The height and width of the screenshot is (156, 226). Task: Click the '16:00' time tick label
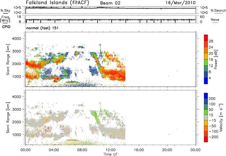click(x=139, y=150)
